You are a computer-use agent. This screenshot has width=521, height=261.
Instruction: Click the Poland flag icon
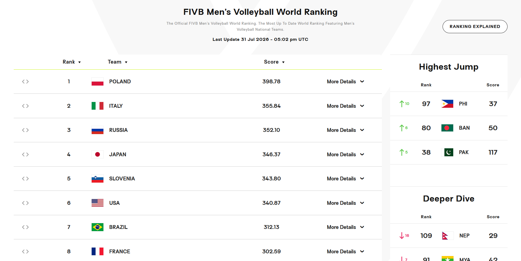click(97, 81)
